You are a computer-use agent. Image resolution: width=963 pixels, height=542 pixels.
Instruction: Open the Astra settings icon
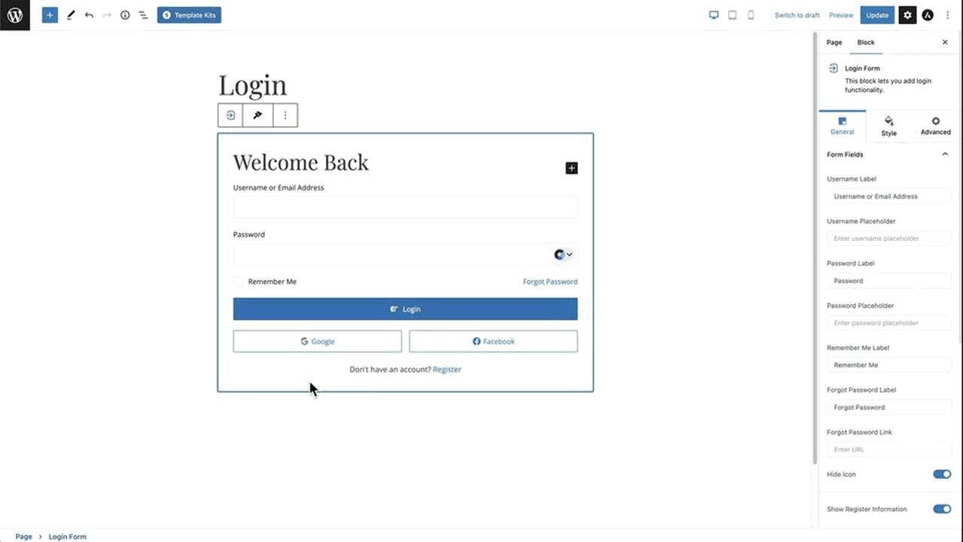(x=928, y=15)
